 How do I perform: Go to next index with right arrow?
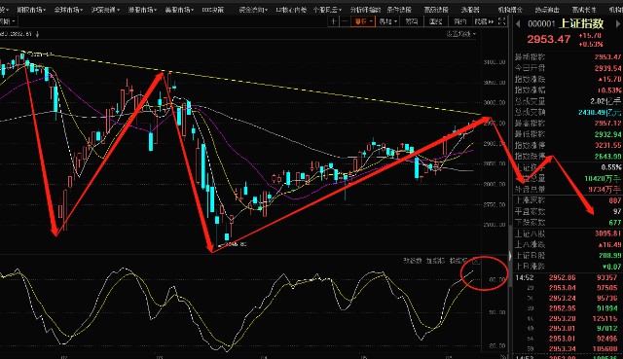(x=618, y=23)
